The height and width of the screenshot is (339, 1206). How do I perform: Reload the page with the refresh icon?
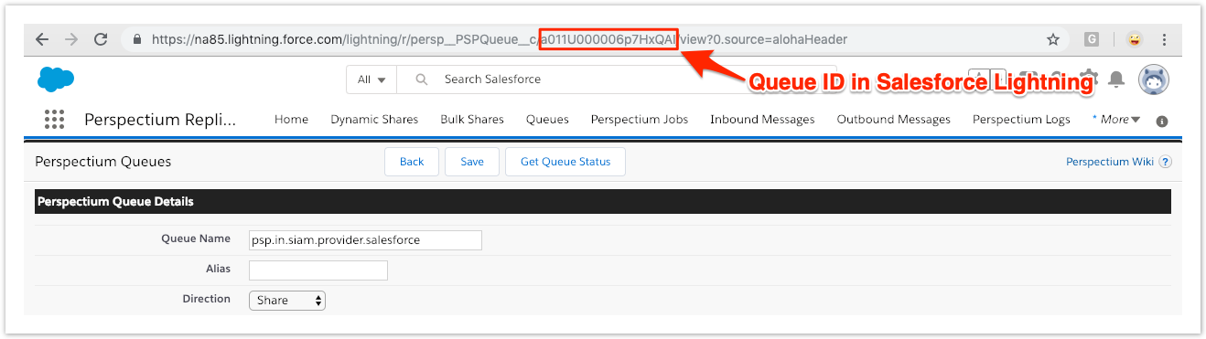[x=102, y=39]
